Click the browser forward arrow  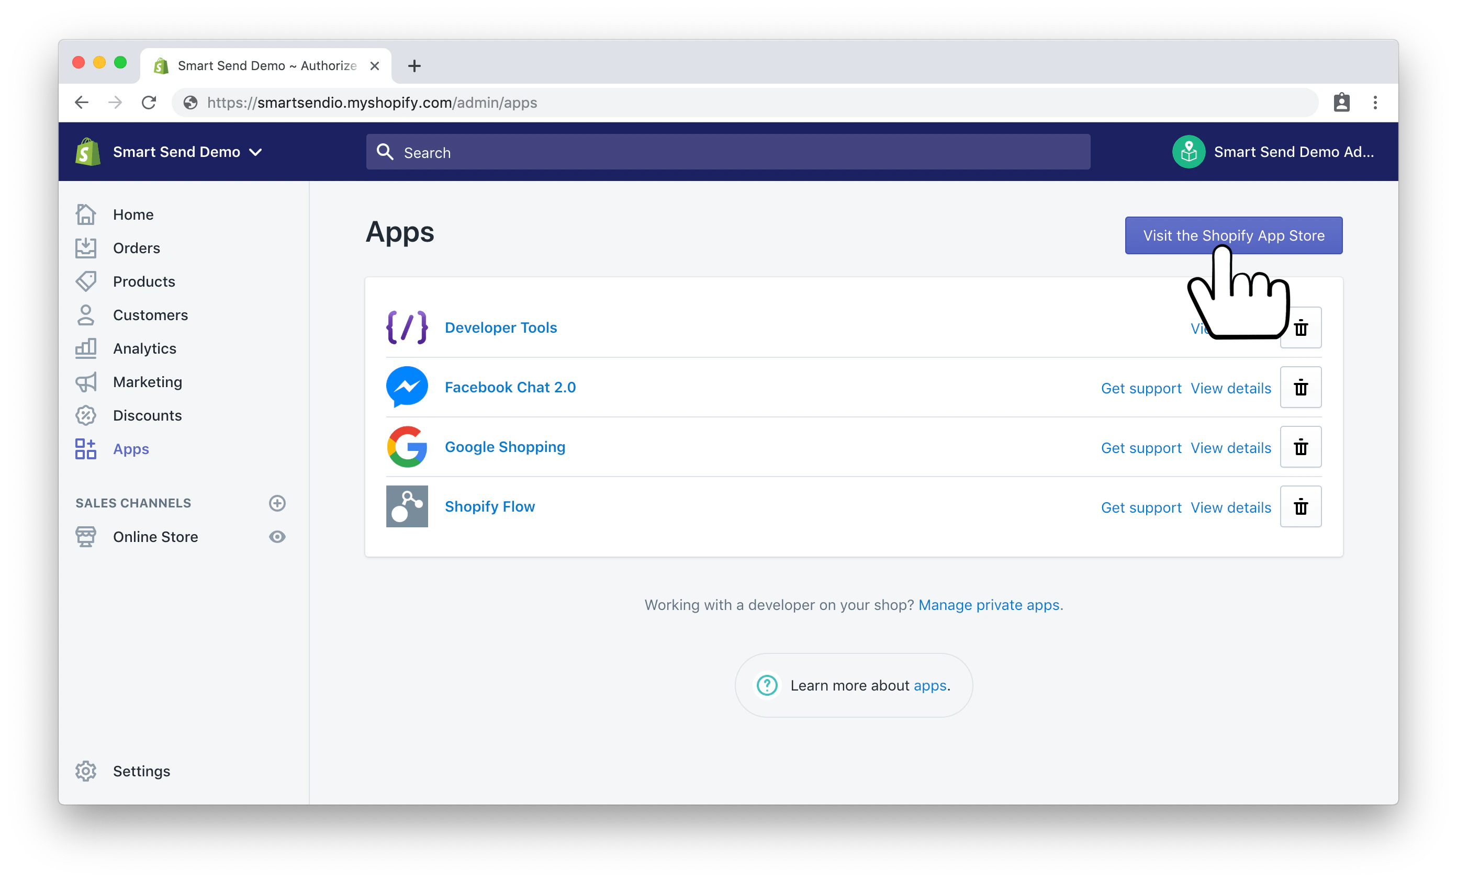[115, 102]
